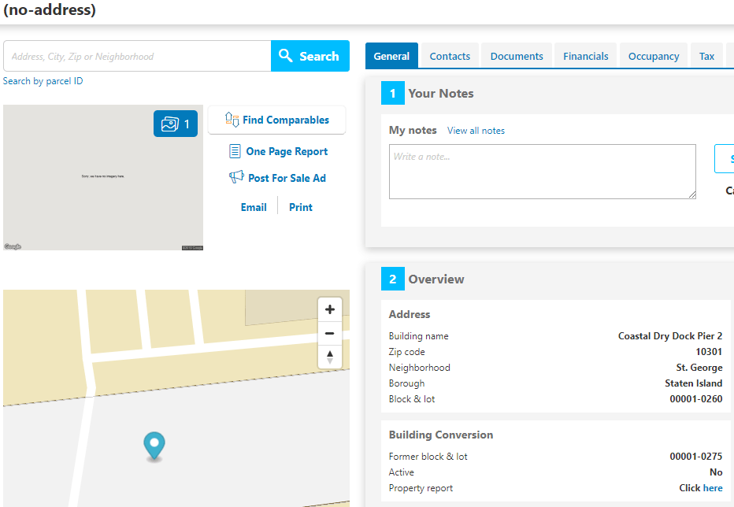Click the View all notes link
The width and height of the screenshot is (734, 507).
point(476,131)
